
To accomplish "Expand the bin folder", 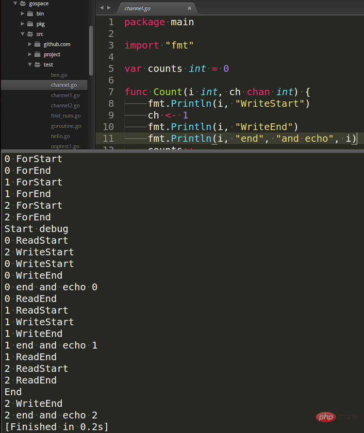I will (22, 14).
